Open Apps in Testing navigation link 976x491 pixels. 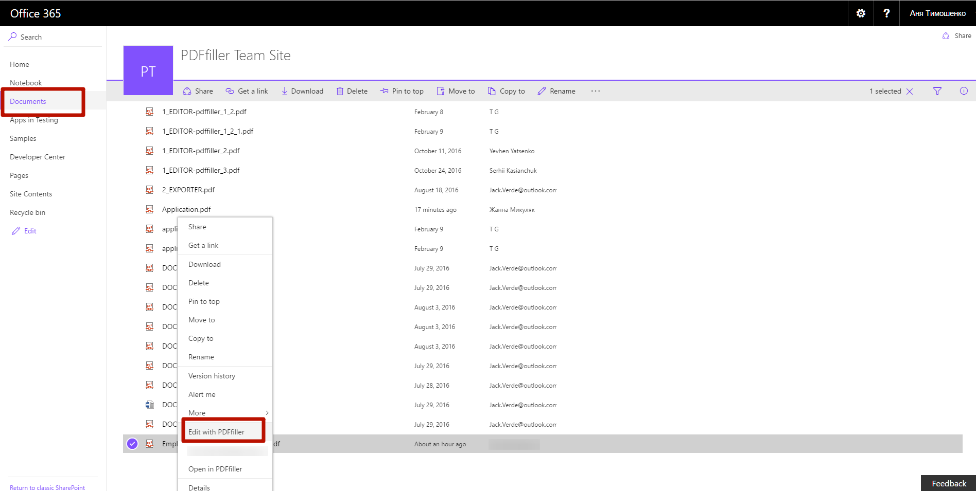pyautogui.click(x=34, y=120)
